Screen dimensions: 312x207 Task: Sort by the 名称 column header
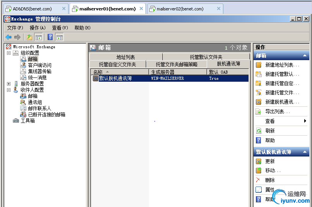[x=120, y=72]
